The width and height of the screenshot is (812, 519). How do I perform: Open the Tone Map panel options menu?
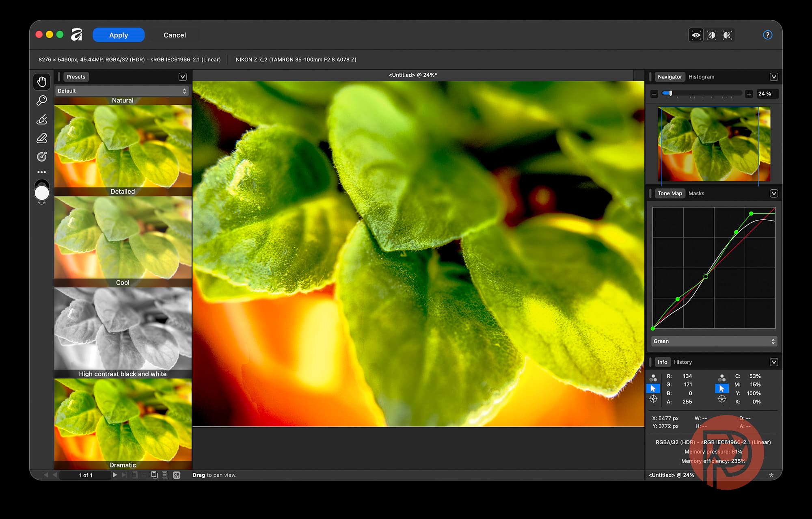(774, 193)
